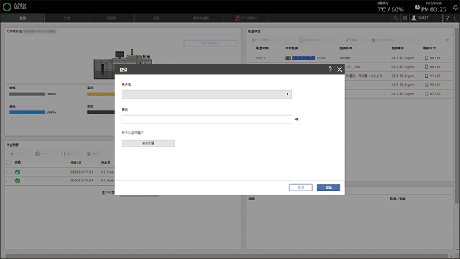Check the header checkbox in the job list
Viewport: 460px width, 259px height.
(x=8, y=162)
